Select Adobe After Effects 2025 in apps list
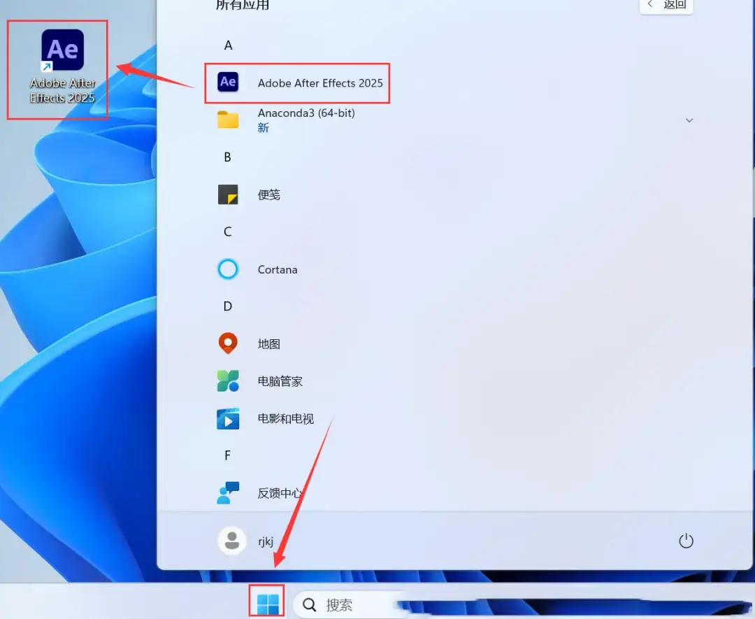 tap(320, 83)
